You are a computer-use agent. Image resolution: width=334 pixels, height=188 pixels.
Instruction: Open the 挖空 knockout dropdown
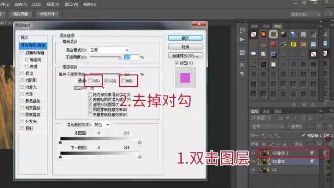[x=97, y=88]
